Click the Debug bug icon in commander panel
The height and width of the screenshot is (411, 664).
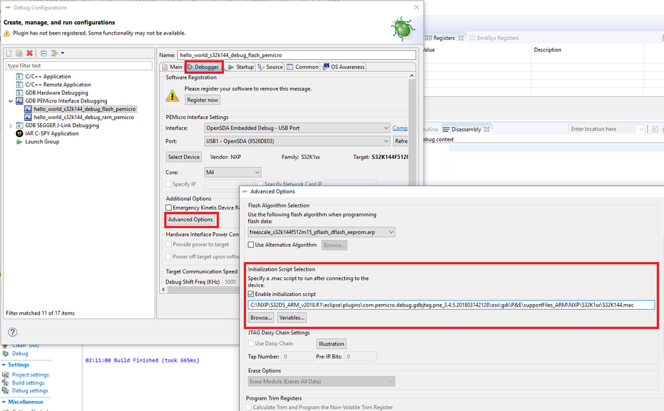tap(5, 353)
